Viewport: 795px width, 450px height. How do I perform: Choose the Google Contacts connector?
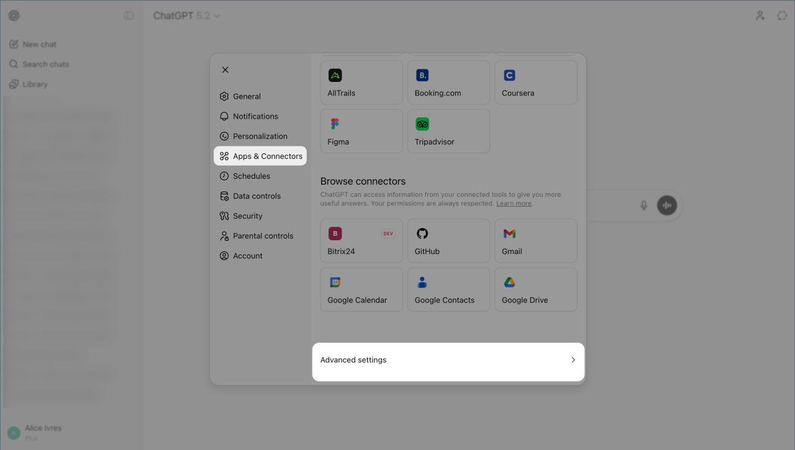(448, 289)
